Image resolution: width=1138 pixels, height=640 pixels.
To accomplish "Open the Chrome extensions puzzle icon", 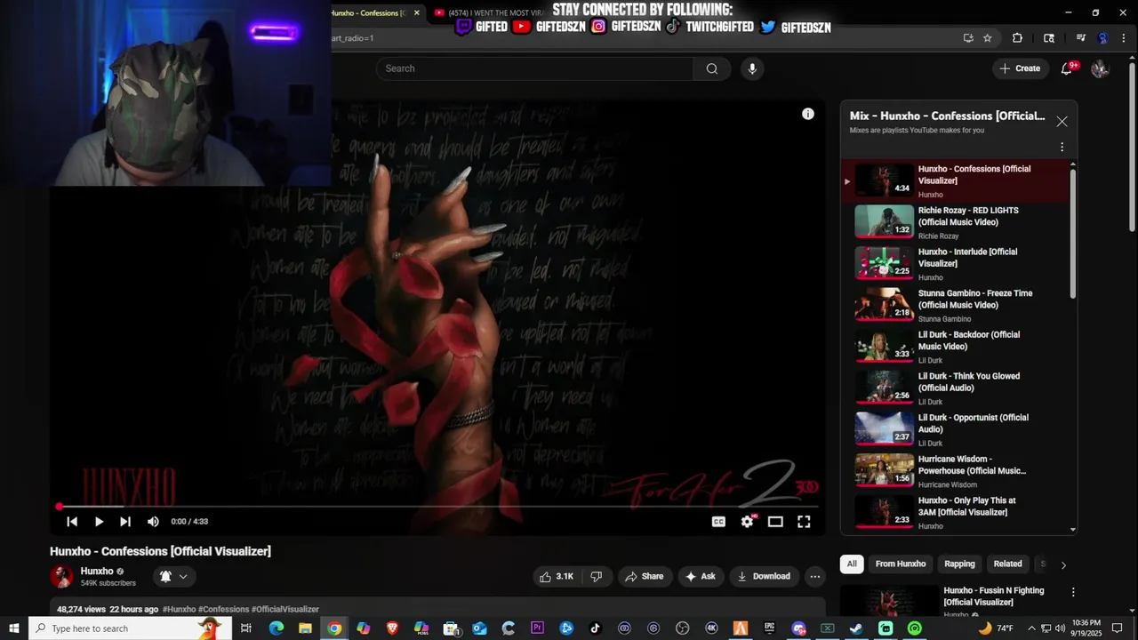I will (x=1017, y=38).
